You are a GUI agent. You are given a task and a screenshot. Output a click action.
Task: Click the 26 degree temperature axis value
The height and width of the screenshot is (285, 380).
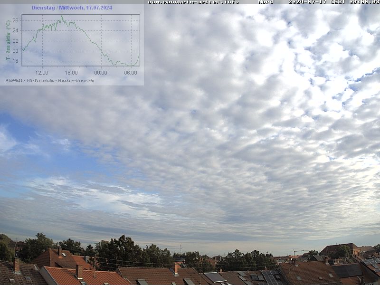point(15,20)
